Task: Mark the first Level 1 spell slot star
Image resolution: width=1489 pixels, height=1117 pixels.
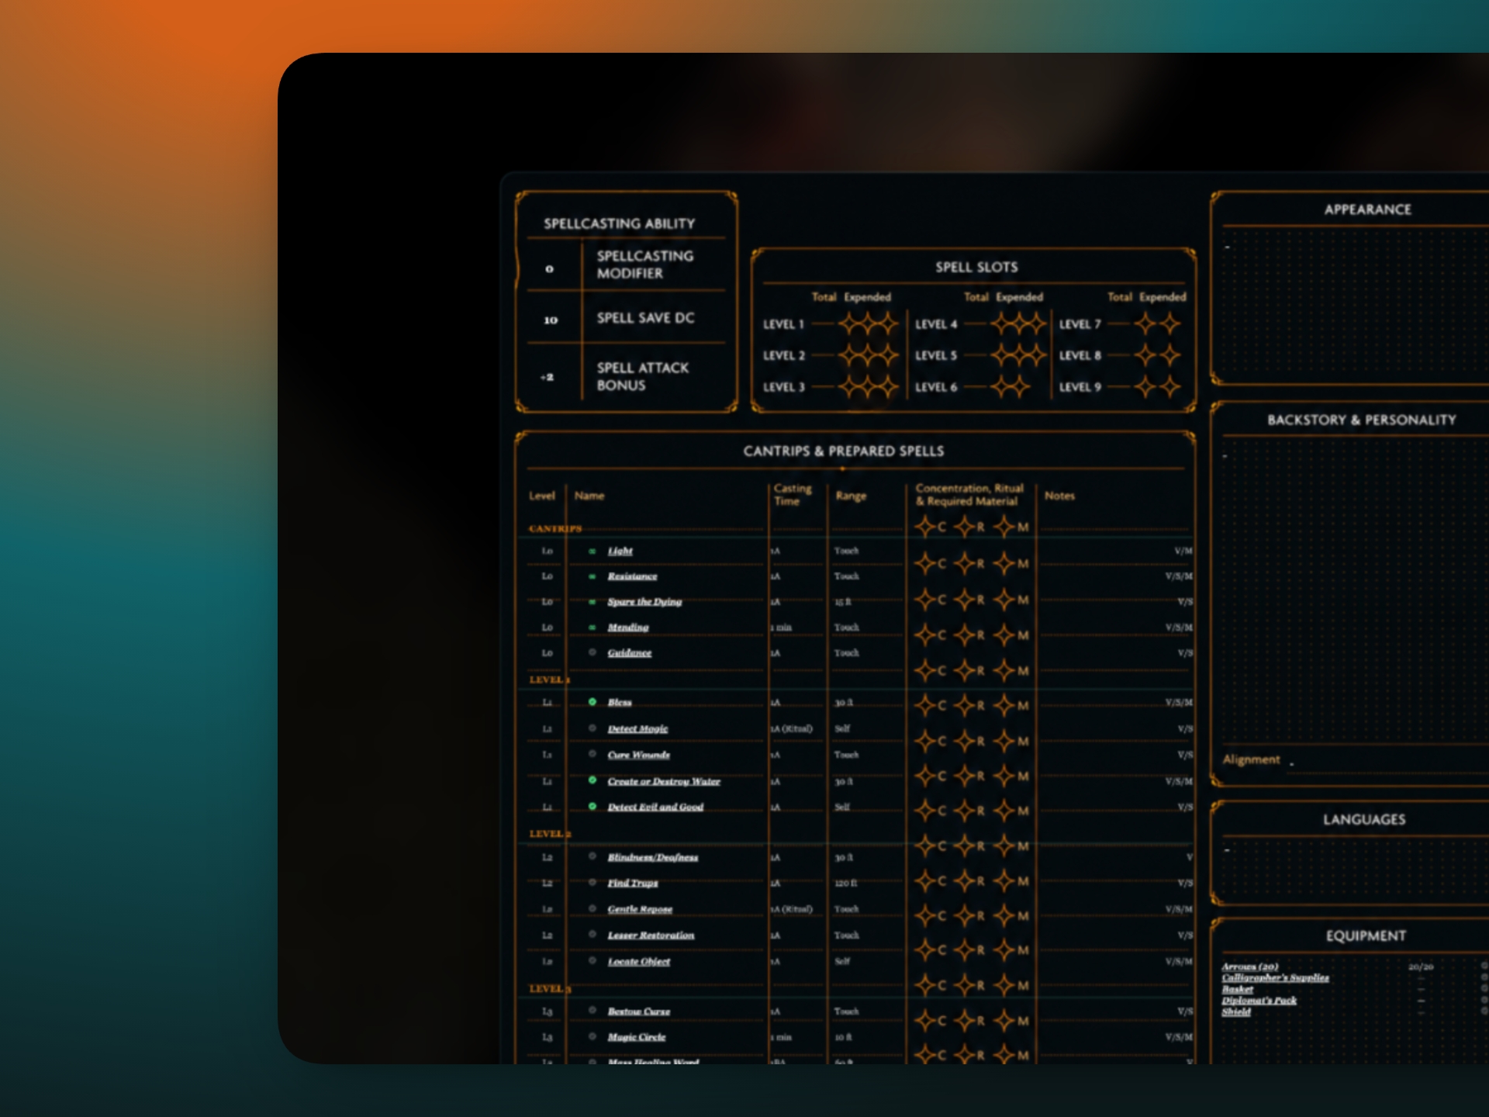Action: pyautogui.click(x=850, y=324)
